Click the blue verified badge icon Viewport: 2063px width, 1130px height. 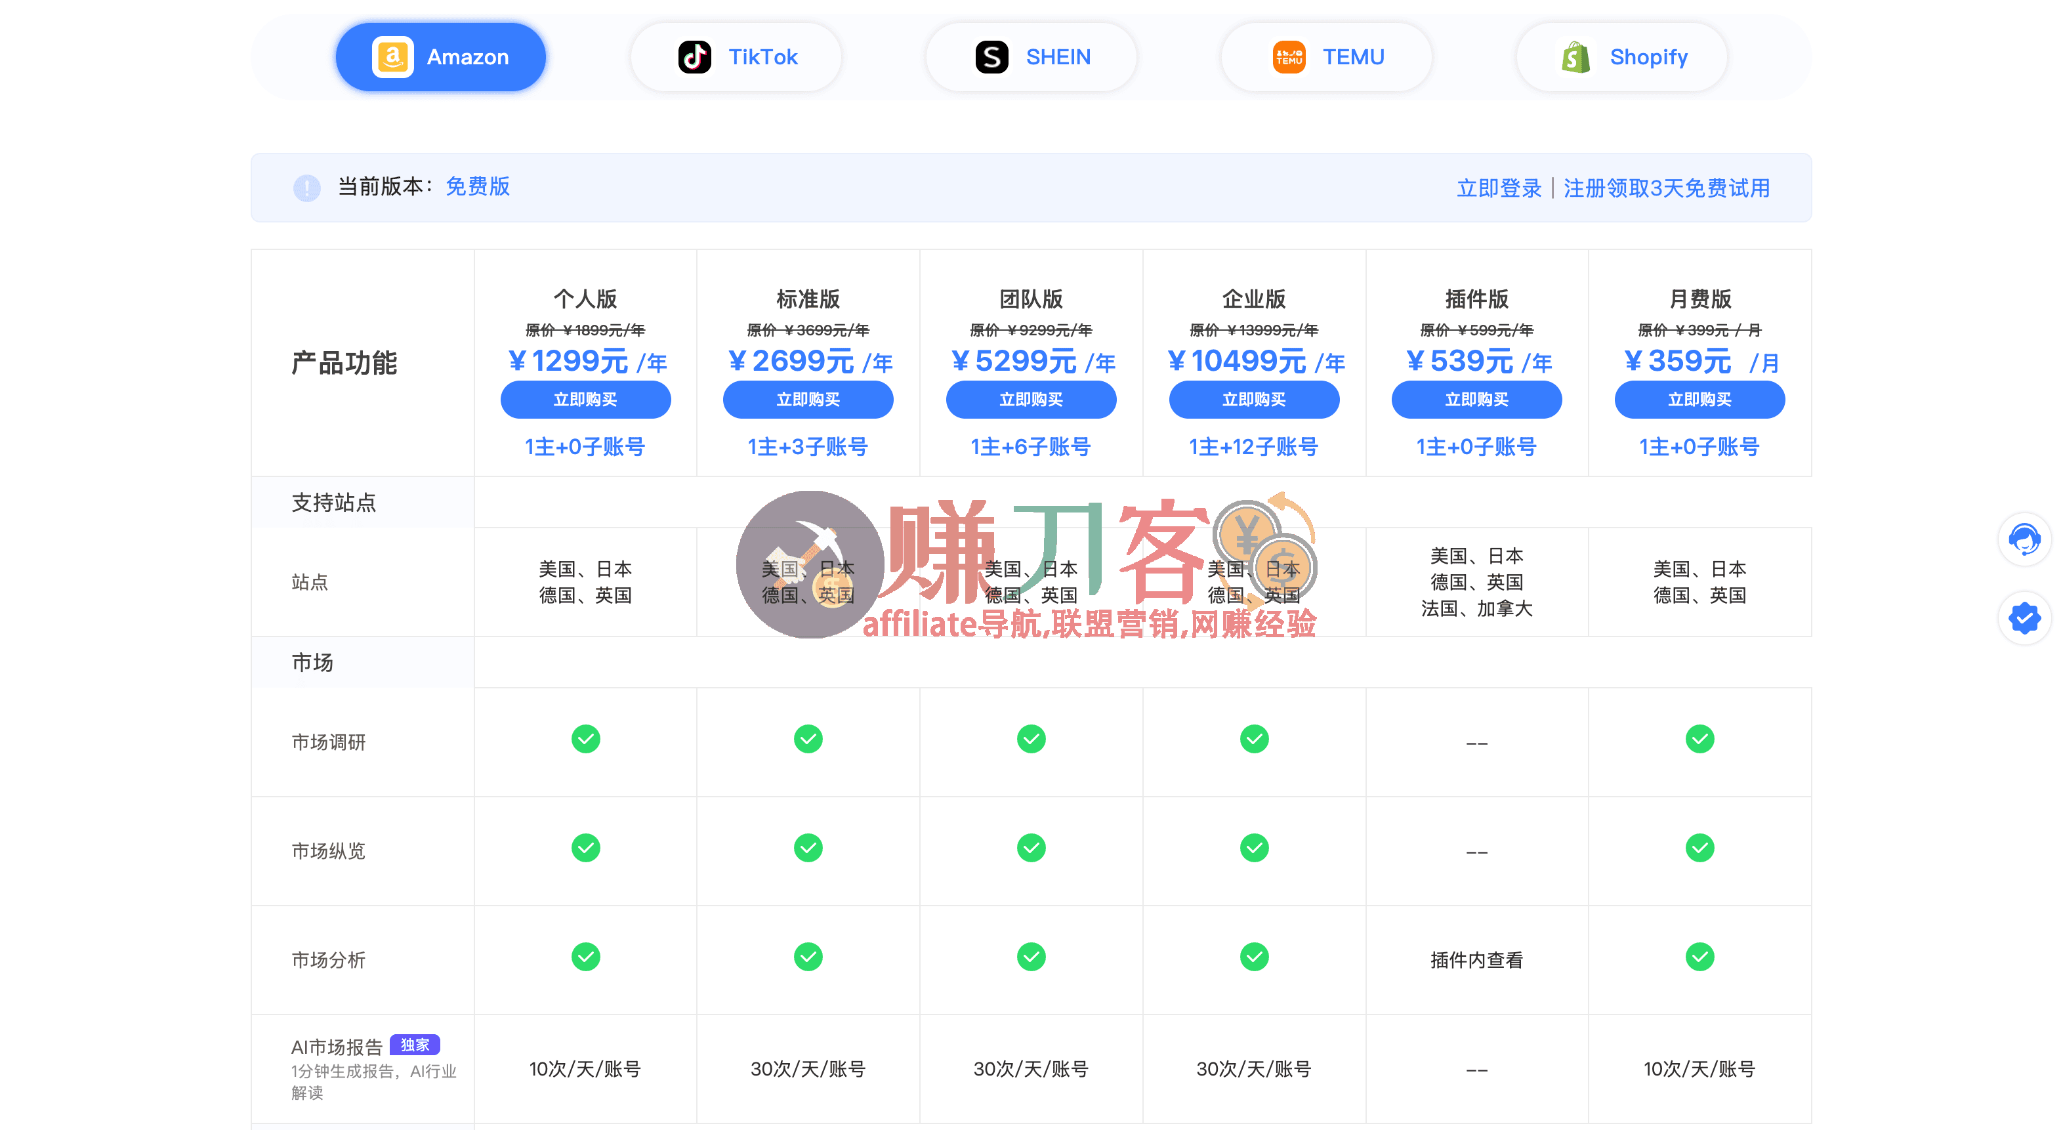(x=2024, y=617)
